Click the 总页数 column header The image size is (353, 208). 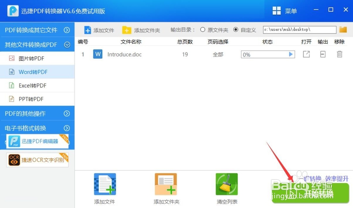coord(185,42)
